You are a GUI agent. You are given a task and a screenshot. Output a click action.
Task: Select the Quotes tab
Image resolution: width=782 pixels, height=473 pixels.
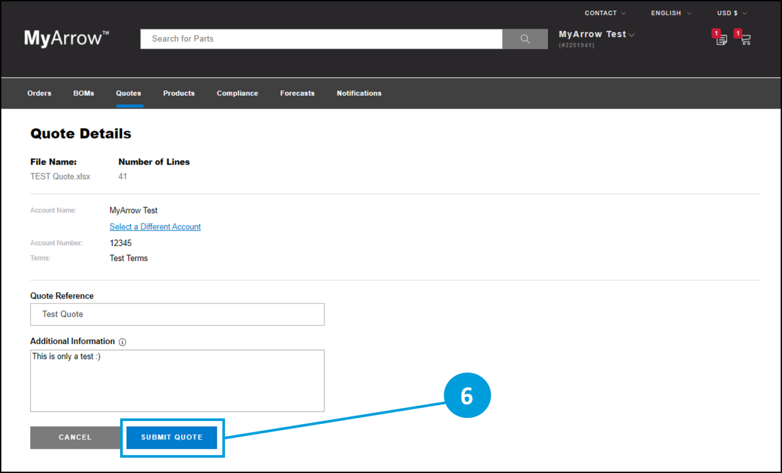[128, 93]
